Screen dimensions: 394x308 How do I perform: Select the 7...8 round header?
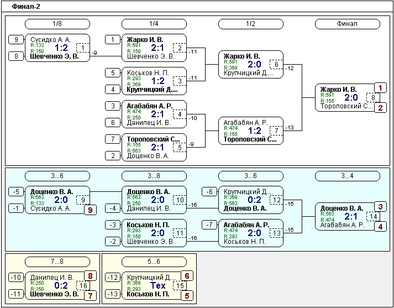[57, 262]
